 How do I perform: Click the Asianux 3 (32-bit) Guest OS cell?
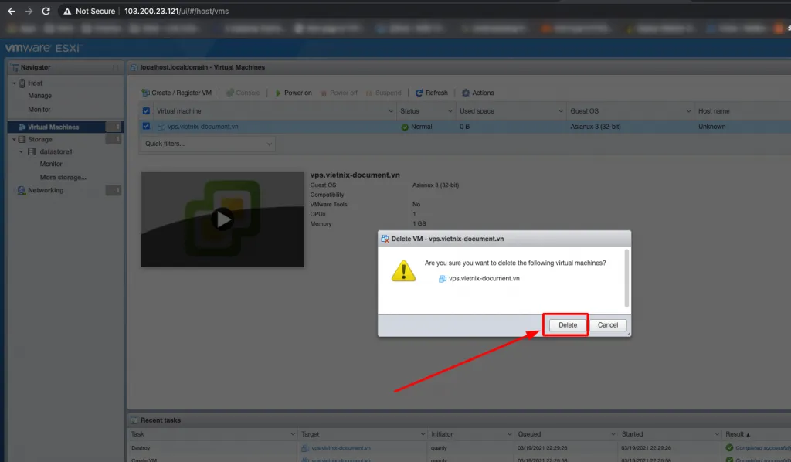(x=596, y=127)
